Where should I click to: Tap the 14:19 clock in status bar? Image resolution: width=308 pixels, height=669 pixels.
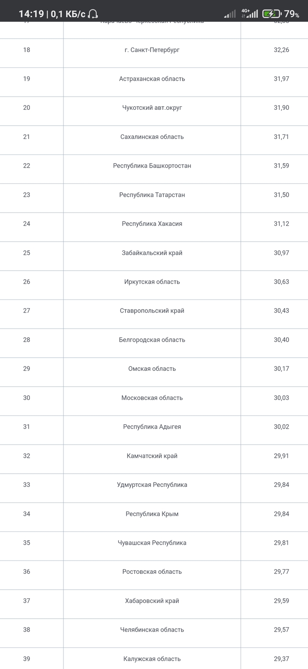[x=31, y=14]
